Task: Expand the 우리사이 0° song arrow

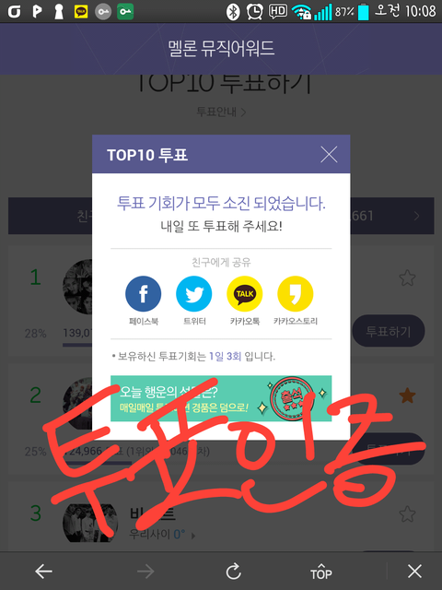Action: coord(193,535)
